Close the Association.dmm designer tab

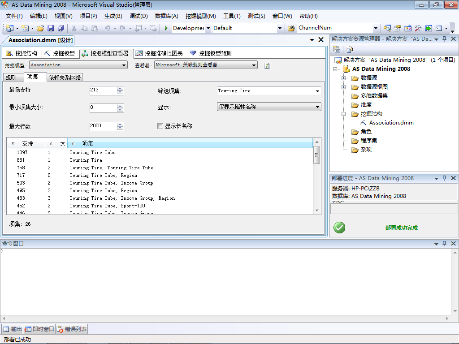pos(321,40)
